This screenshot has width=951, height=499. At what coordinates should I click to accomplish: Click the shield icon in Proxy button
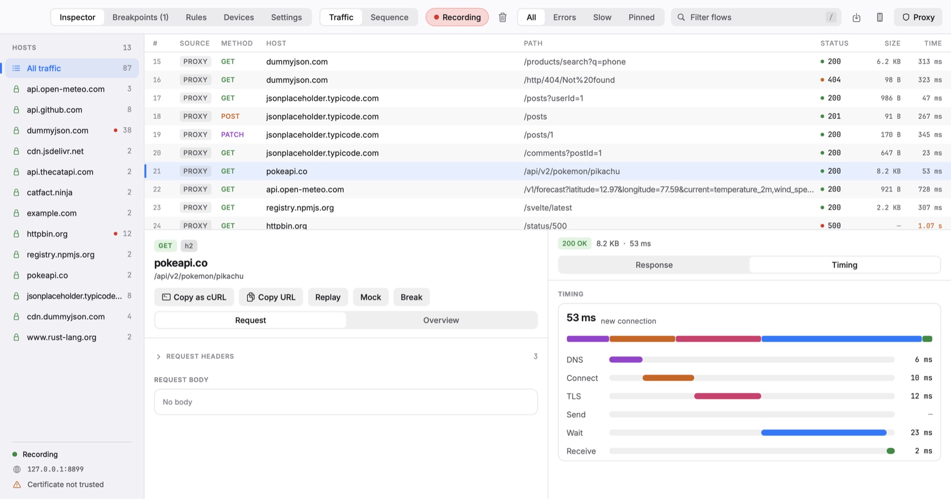(906, 17)
